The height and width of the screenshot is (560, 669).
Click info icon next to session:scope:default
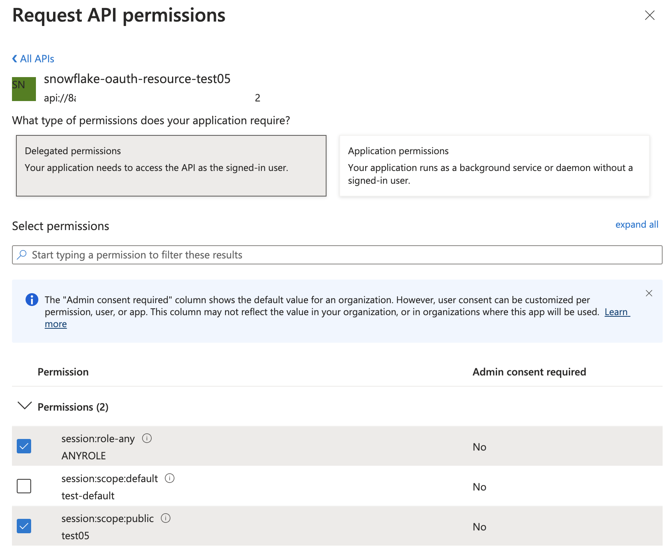tap(170, 479)
